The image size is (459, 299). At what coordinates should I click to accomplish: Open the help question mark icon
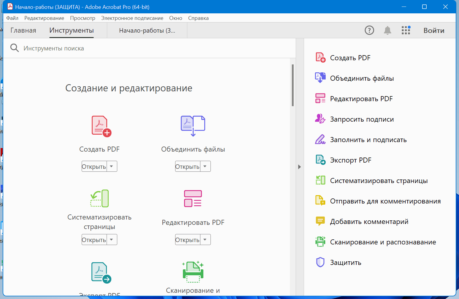pos(369,30)
